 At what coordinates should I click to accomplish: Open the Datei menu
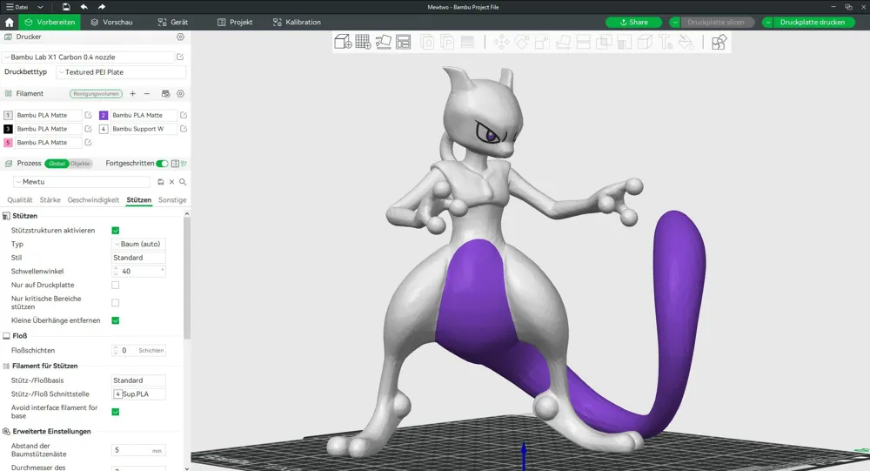click(17, 7)
